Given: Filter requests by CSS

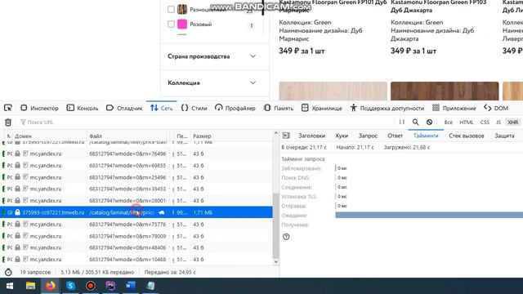Looking at the screenshot, I should pyautogui.click(x=485, y=122).
